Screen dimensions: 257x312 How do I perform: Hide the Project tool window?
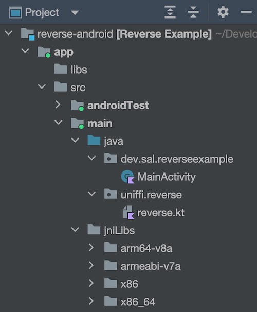pos(246,12)
